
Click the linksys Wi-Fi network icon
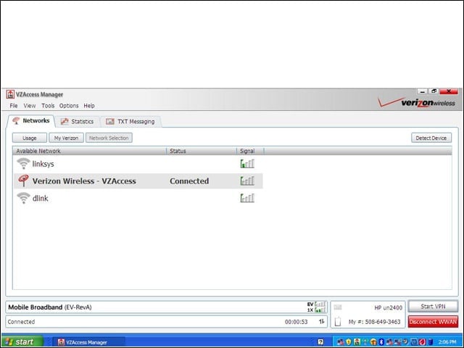tap(23, 164)
